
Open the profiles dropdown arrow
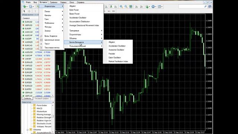point(33,7)
